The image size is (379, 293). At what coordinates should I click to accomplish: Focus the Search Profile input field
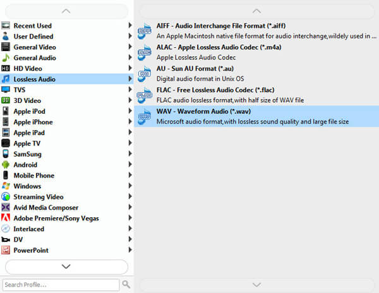61,285
